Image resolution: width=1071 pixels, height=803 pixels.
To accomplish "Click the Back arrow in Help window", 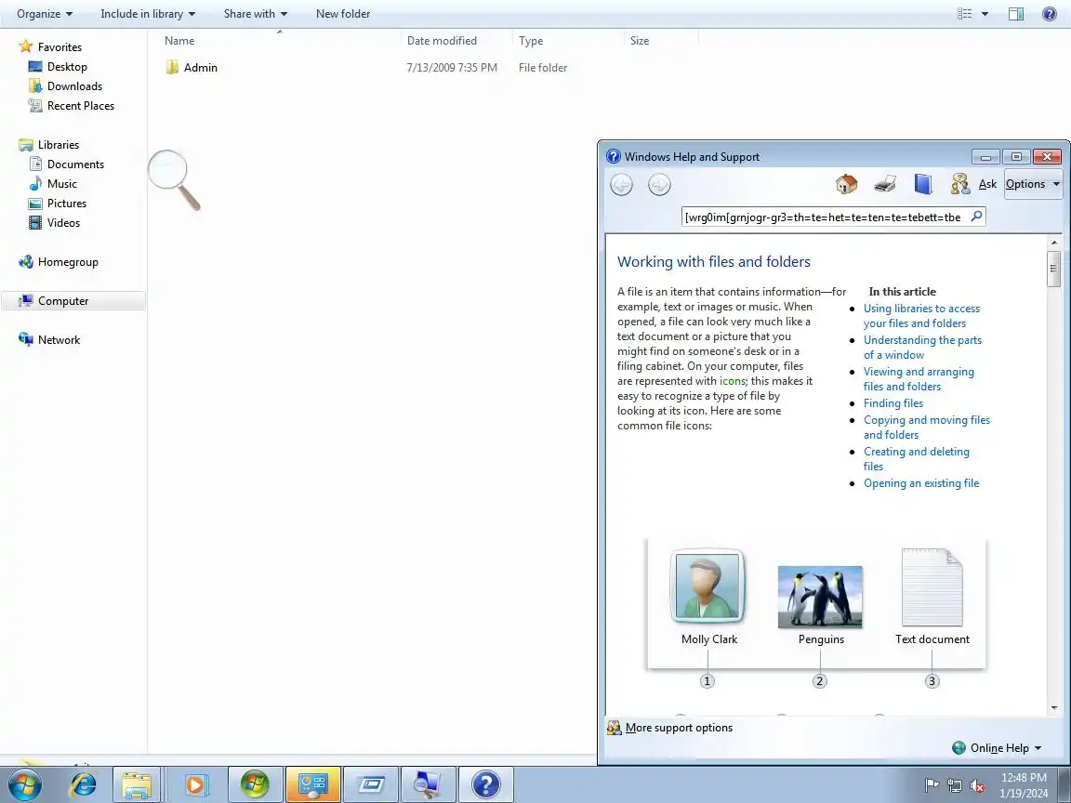I will point(622,184).
